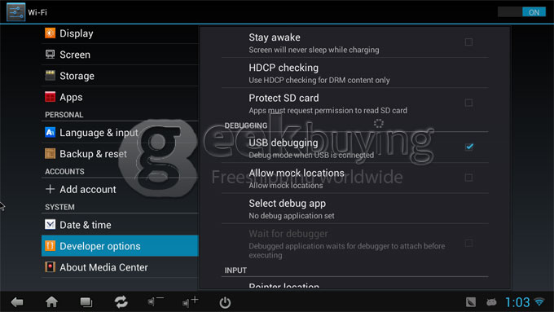Image resolution: width=554 pixels, height=312 pixels.
Task: Click the Backup & reset icon
Action: pos(50,154)
